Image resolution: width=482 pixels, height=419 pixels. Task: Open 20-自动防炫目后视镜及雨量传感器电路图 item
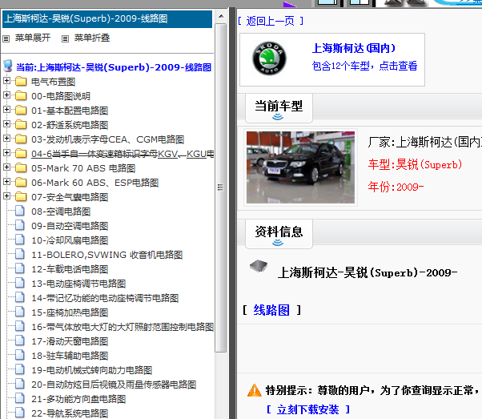[114, 385]
